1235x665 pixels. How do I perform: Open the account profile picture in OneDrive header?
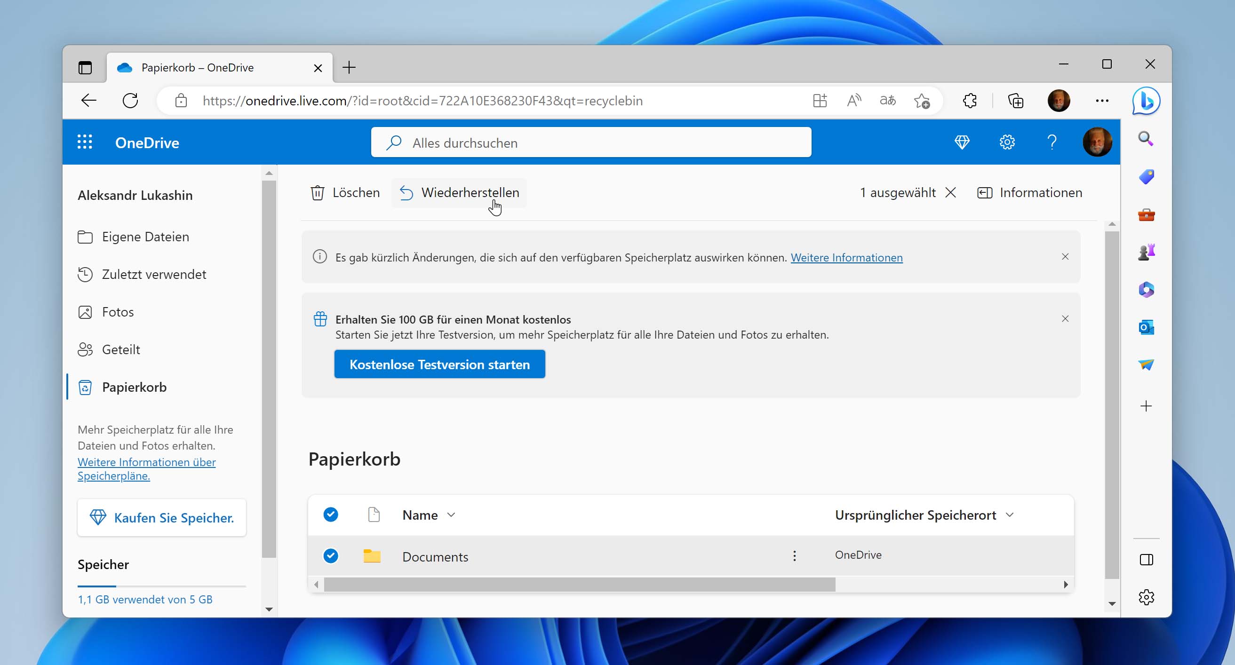tap(1097, 142)
